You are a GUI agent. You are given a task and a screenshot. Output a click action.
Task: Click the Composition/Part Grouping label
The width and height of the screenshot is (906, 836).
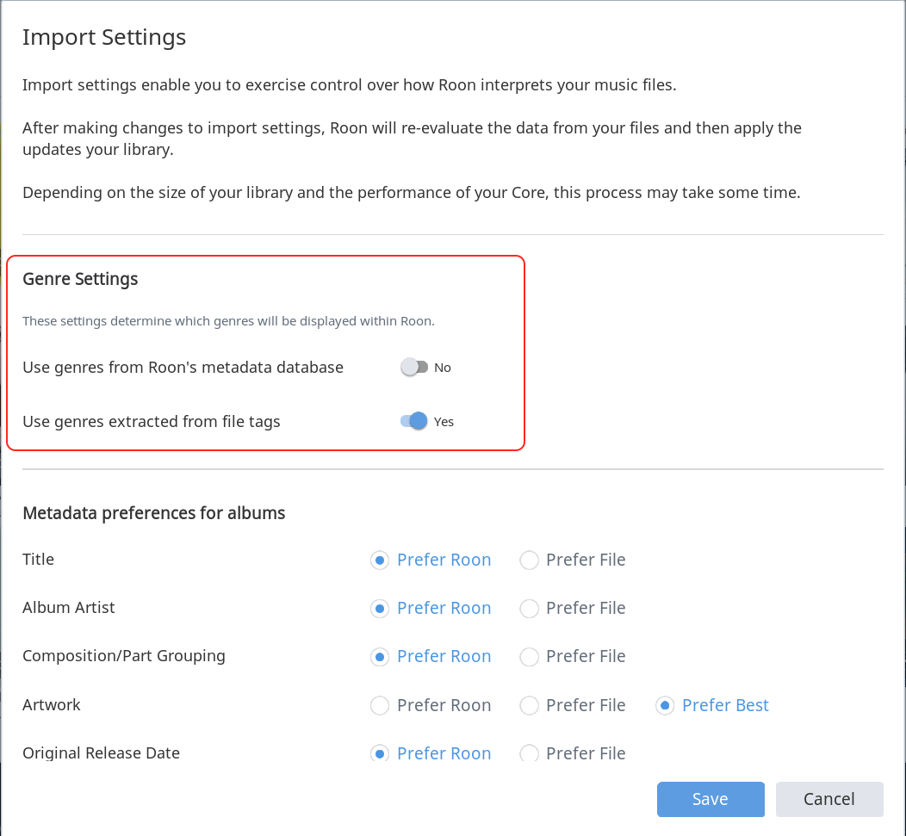tap(124, 656)
